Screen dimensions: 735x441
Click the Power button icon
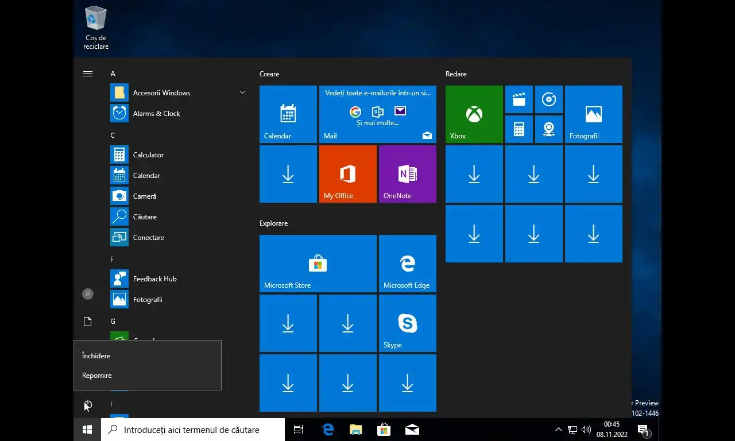pos(88,404)
